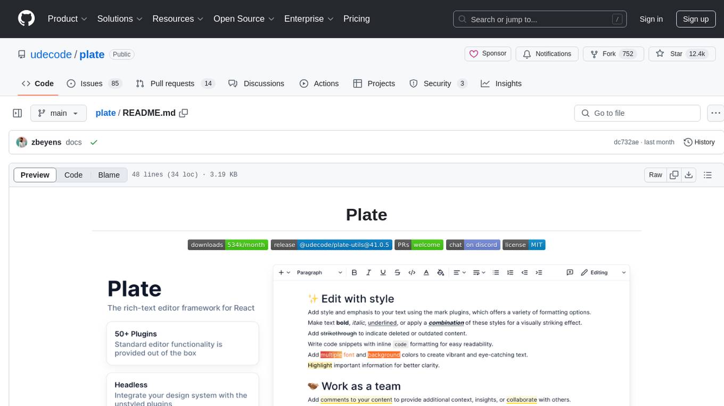
Task: Click the Issues counter 85
Action: pos(114,83)
